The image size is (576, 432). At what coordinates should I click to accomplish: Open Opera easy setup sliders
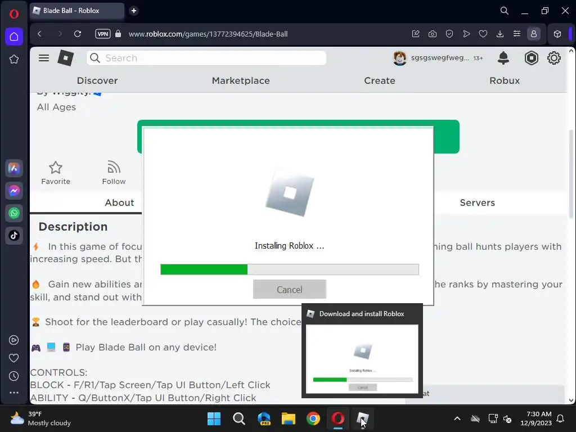[517, 34]
